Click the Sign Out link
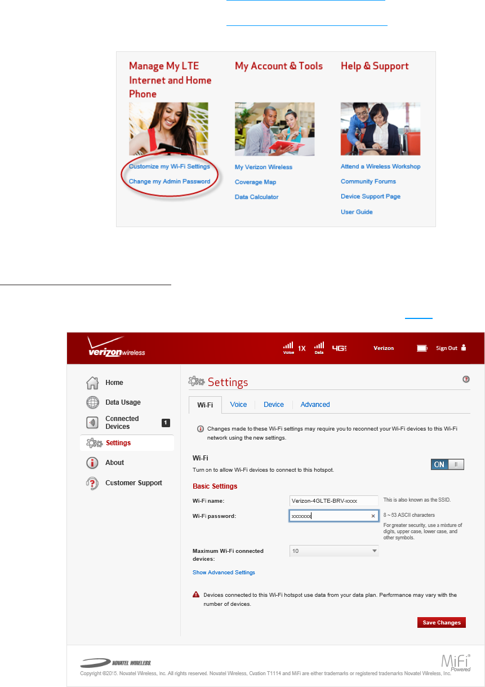 [x=447, y=348]
